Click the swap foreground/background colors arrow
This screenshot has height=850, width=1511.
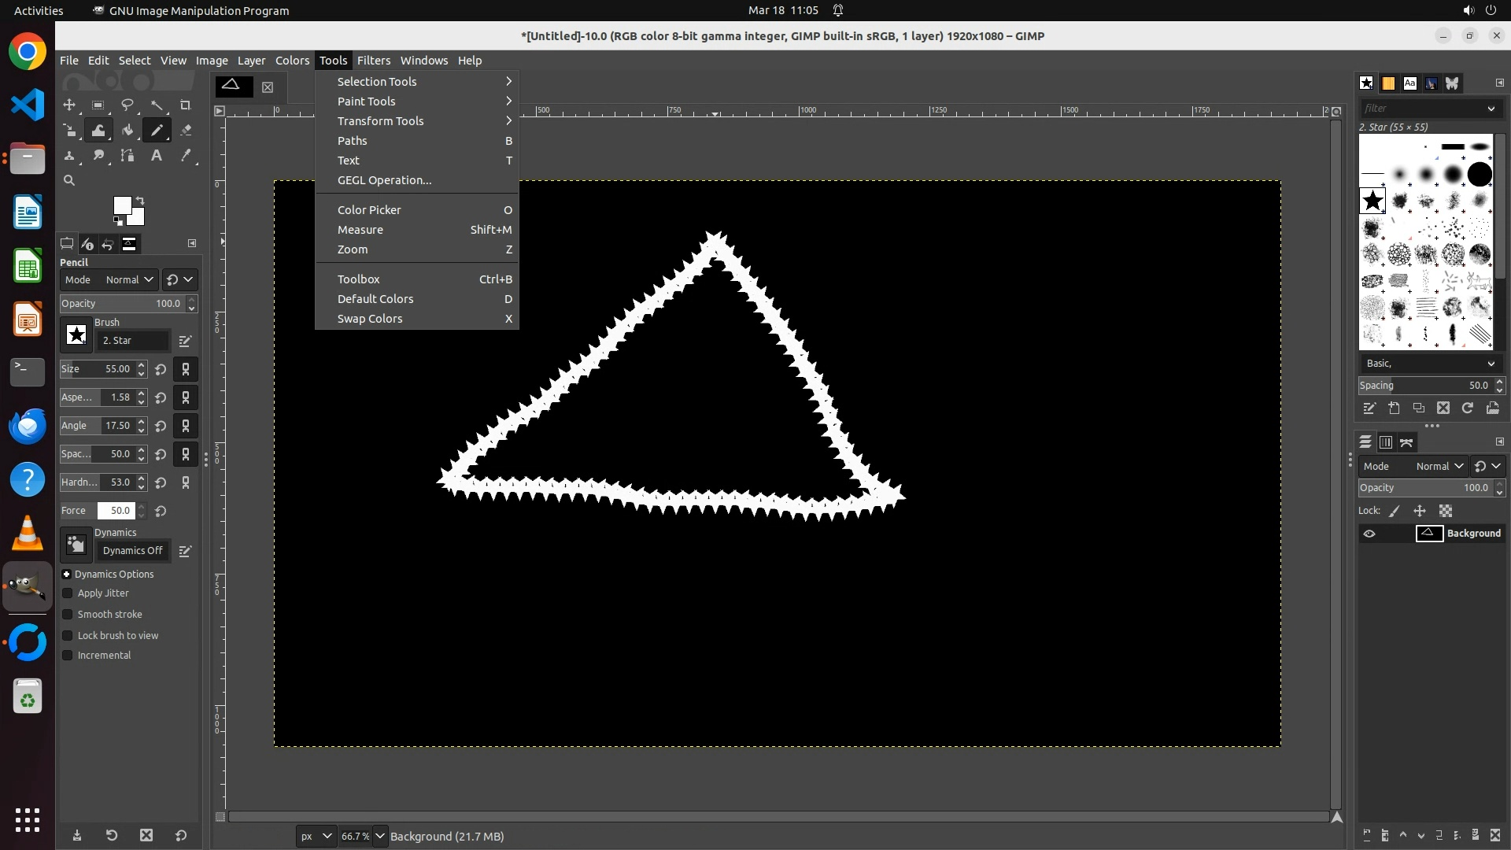pos(140,200)
